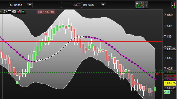Viewport: 177px width, 99px height.
Task: Open the '(x) ticks' timeframe dropdown
Action: (94, 5)
